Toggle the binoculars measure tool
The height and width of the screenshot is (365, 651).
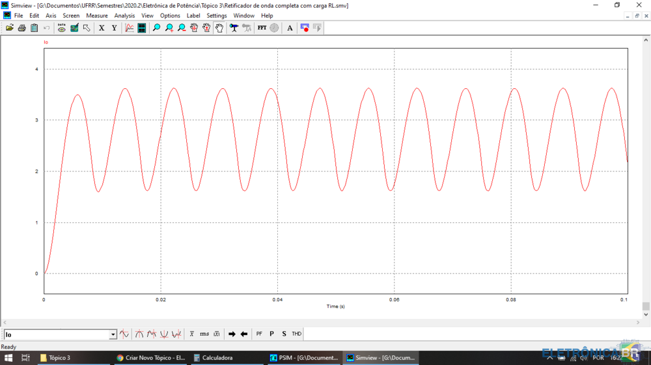[234, 28]
